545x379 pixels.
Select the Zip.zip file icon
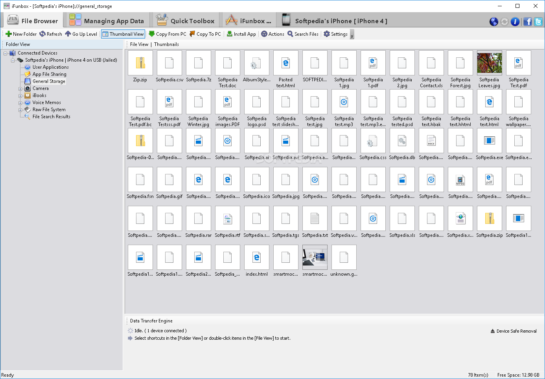tap(140, 63)
